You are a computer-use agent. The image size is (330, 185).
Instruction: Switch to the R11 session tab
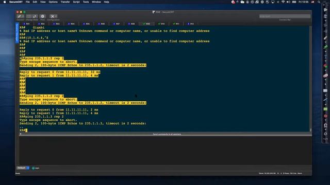(x=176, y=24)
